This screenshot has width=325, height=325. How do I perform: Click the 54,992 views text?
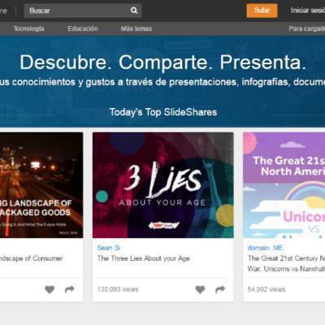pyautogui.click(x=266, y=289)
